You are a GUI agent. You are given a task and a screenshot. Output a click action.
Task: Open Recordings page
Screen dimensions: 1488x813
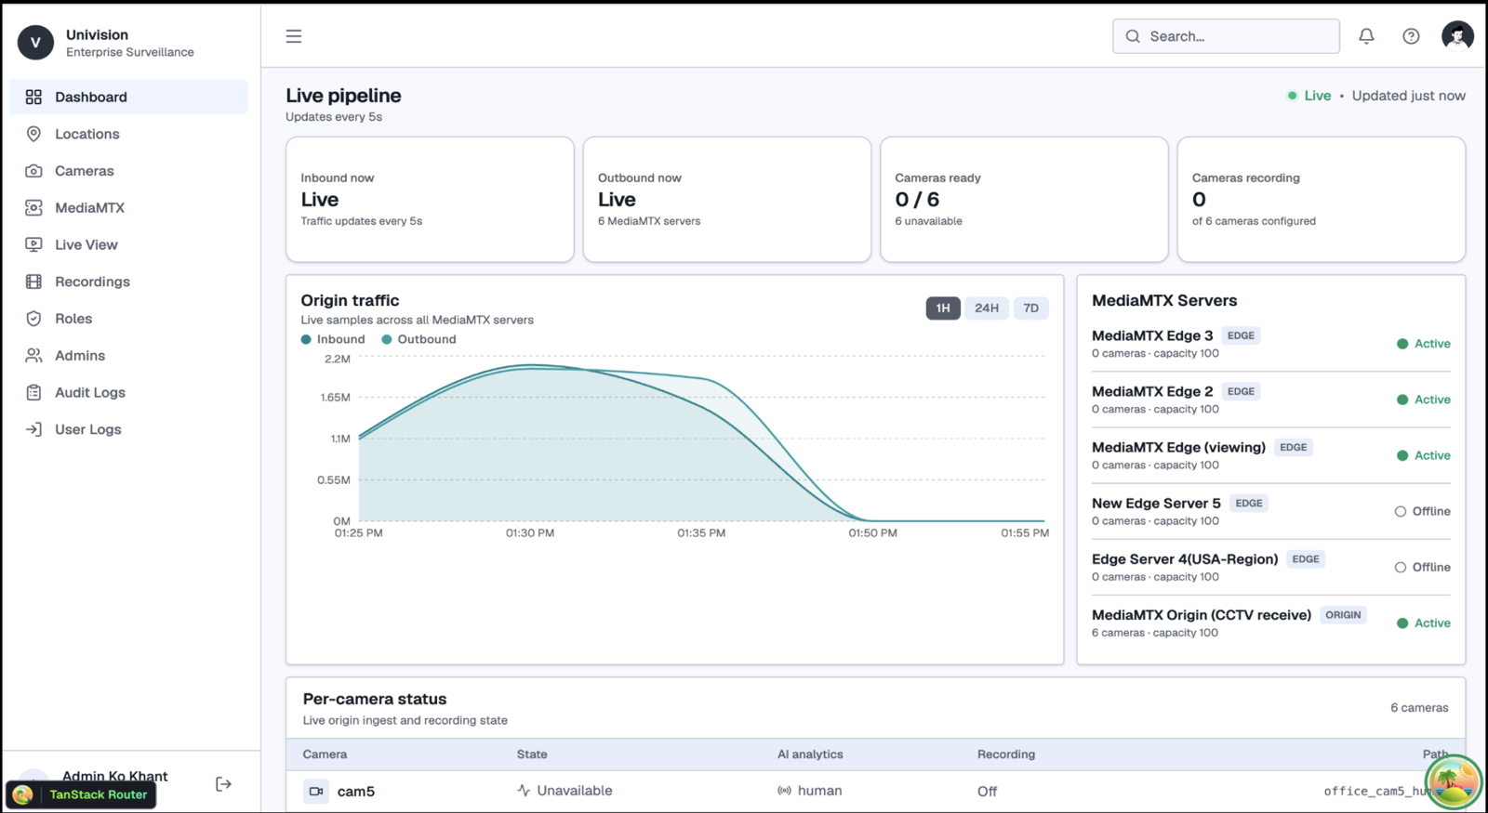(128, 282)
